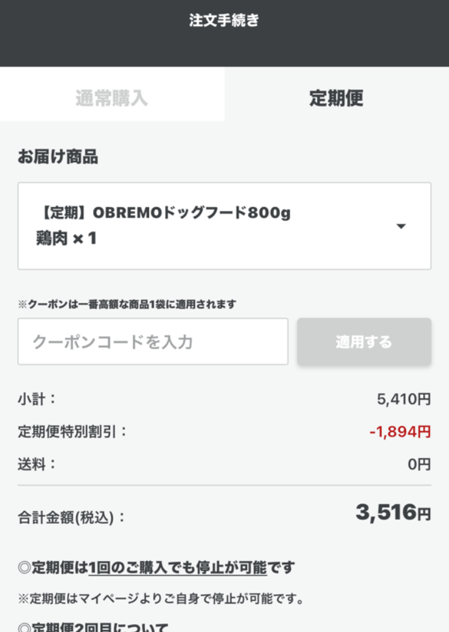Open the OBREMOドッグフード800g product selector
This screenshot has width=449, height=632.
[195, 225]
